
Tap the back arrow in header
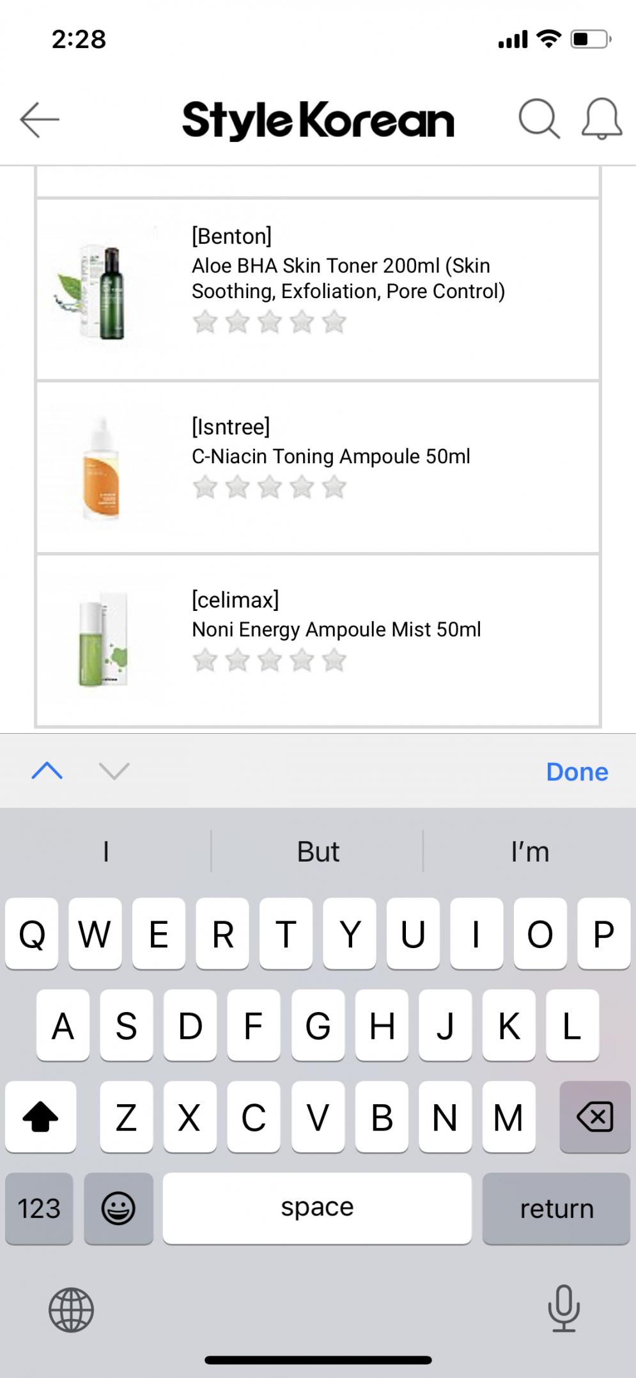click(40, 120)
